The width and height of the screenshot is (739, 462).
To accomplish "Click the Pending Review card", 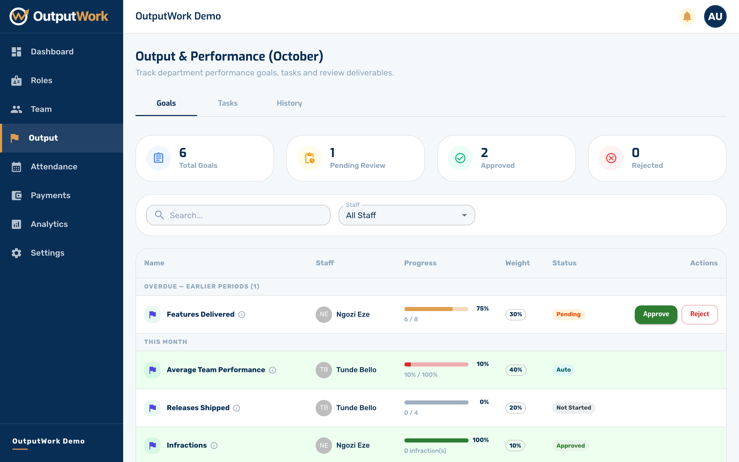I will 355,158.
